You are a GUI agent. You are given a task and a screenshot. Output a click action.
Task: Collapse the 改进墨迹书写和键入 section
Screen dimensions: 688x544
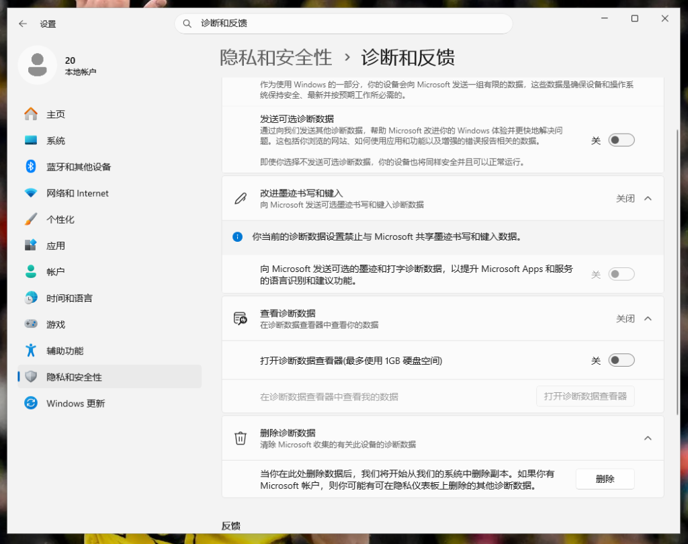[x=648, y=199]
